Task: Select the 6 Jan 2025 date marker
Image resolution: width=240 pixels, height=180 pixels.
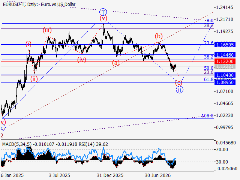Action: tap(12, 175)
